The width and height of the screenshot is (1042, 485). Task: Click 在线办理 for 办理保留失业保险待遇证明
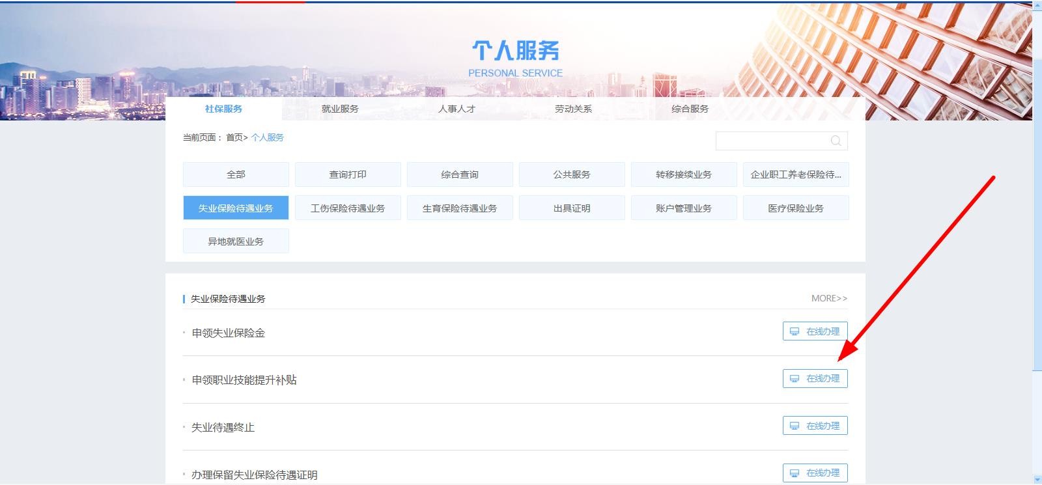[x=815, y=473]
